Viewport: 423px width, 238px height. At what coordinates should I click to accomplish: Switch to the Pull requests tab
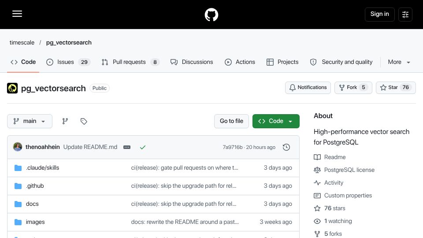[x=130, y=62]
